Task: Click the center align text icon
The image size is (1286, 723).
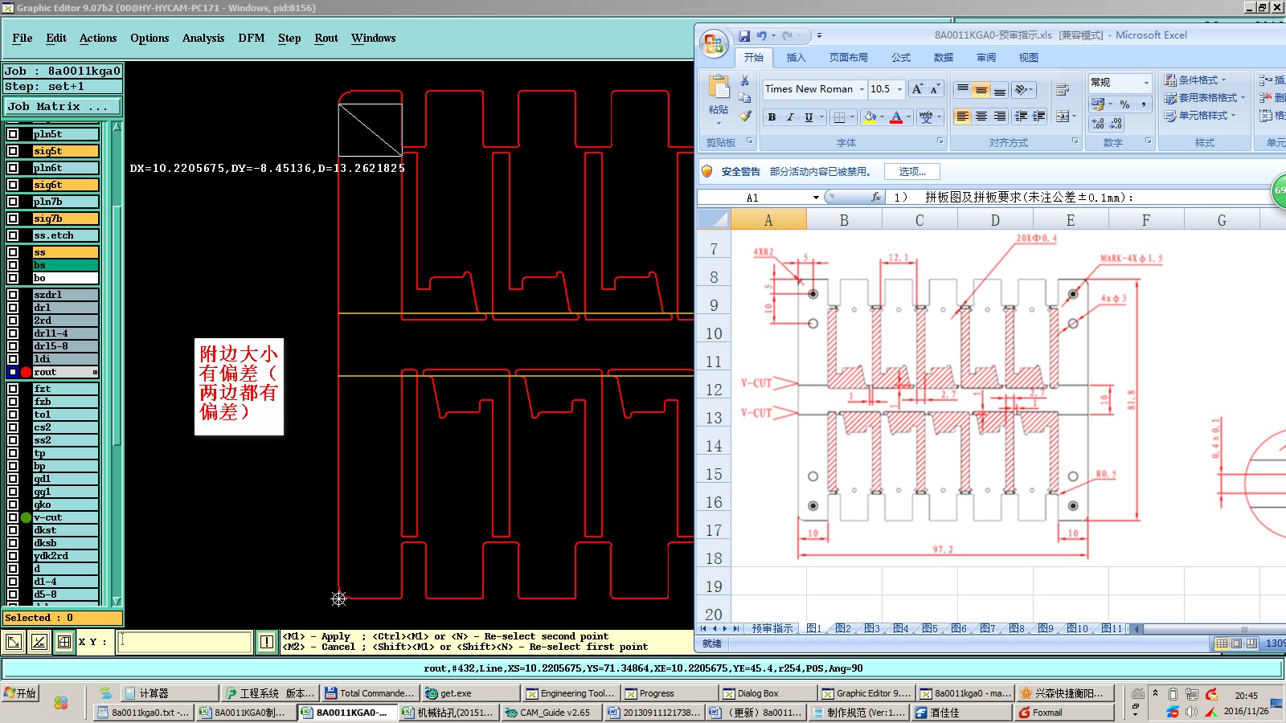Action: [x=981, y=117]
